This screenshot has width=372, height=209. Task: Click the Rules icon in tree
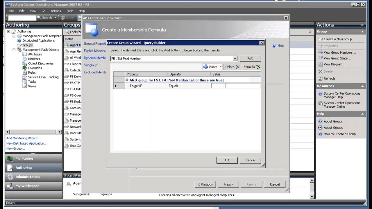(25, 73)
